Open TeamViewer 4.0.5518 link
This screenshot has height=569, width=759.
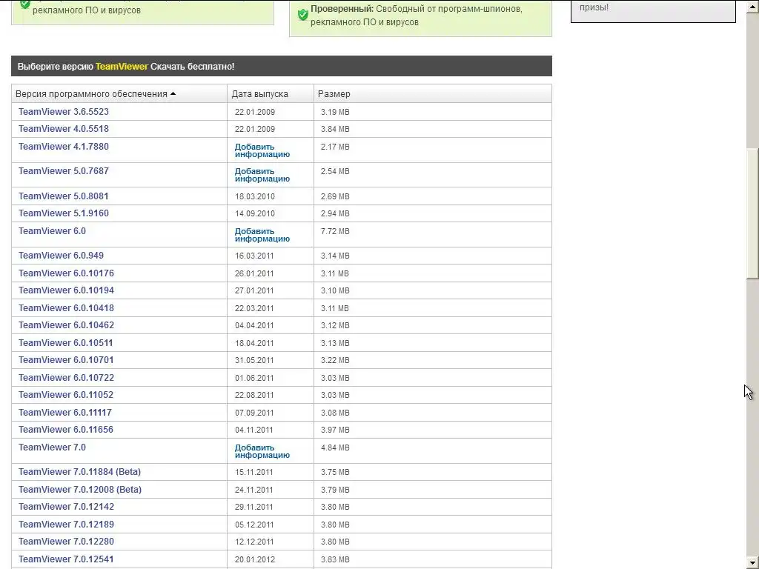tap(64, 129)
